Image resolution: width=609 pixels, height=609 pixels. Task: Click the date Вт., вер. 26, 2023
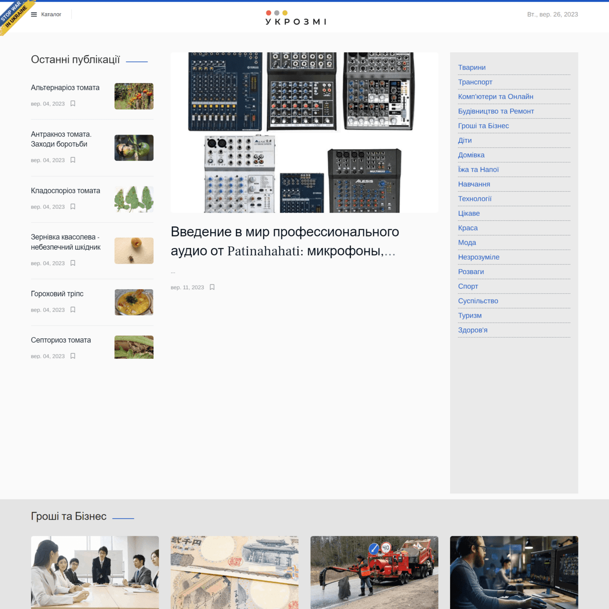552,14
